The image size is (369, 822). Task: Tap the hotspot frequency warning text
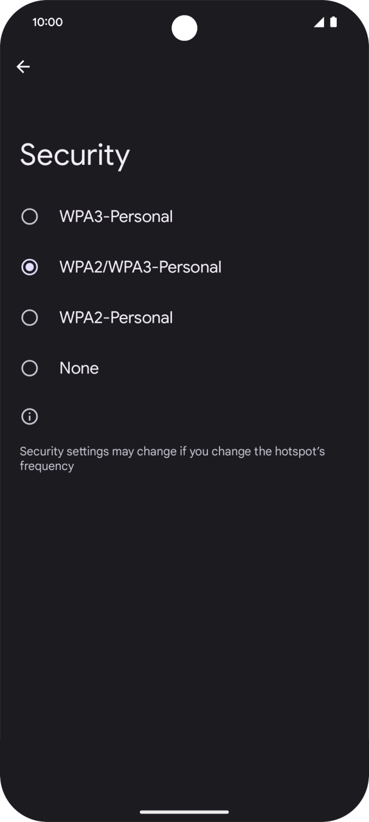point(172,458)
